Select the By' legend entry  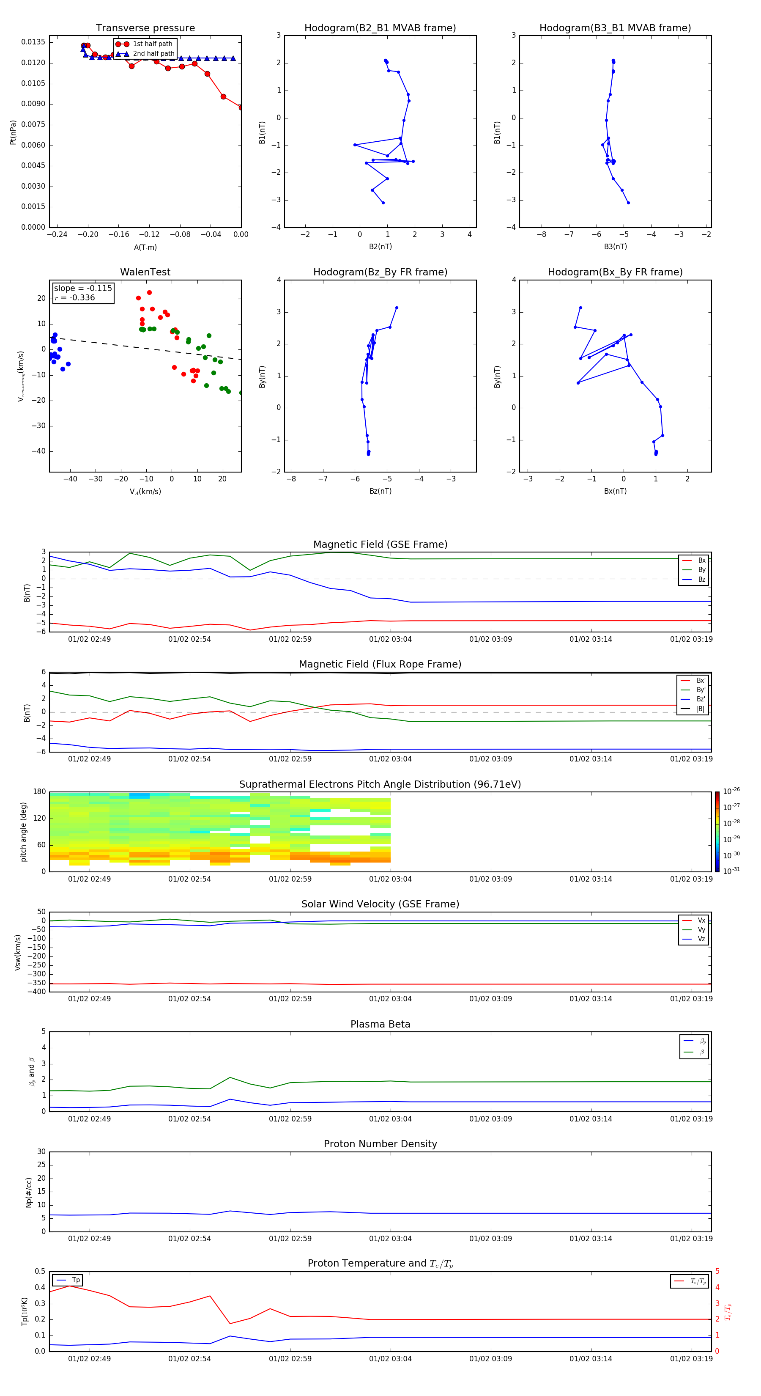pos(693,690)
